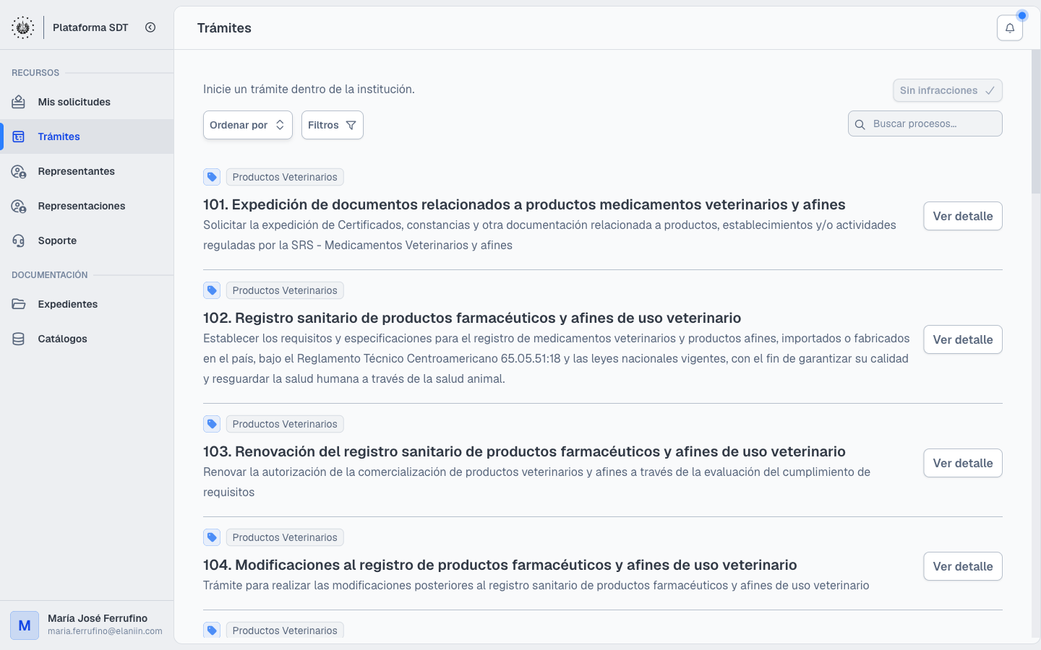Click the Mis solicitudes inbox icon

click(19, 102)
